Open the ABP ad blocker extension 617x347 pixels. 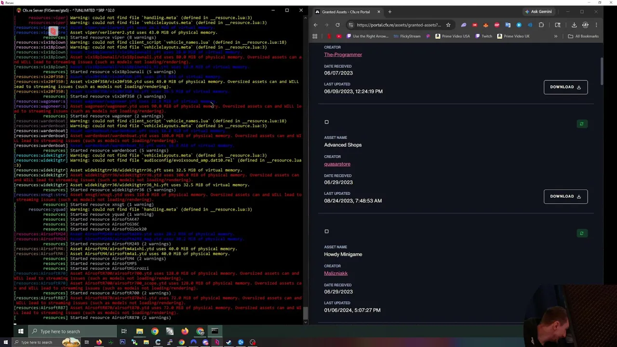tap(497, 25)
